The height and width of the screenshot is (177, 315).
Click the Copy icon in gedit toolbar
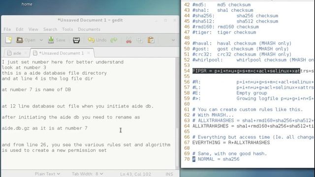point(140,40)
